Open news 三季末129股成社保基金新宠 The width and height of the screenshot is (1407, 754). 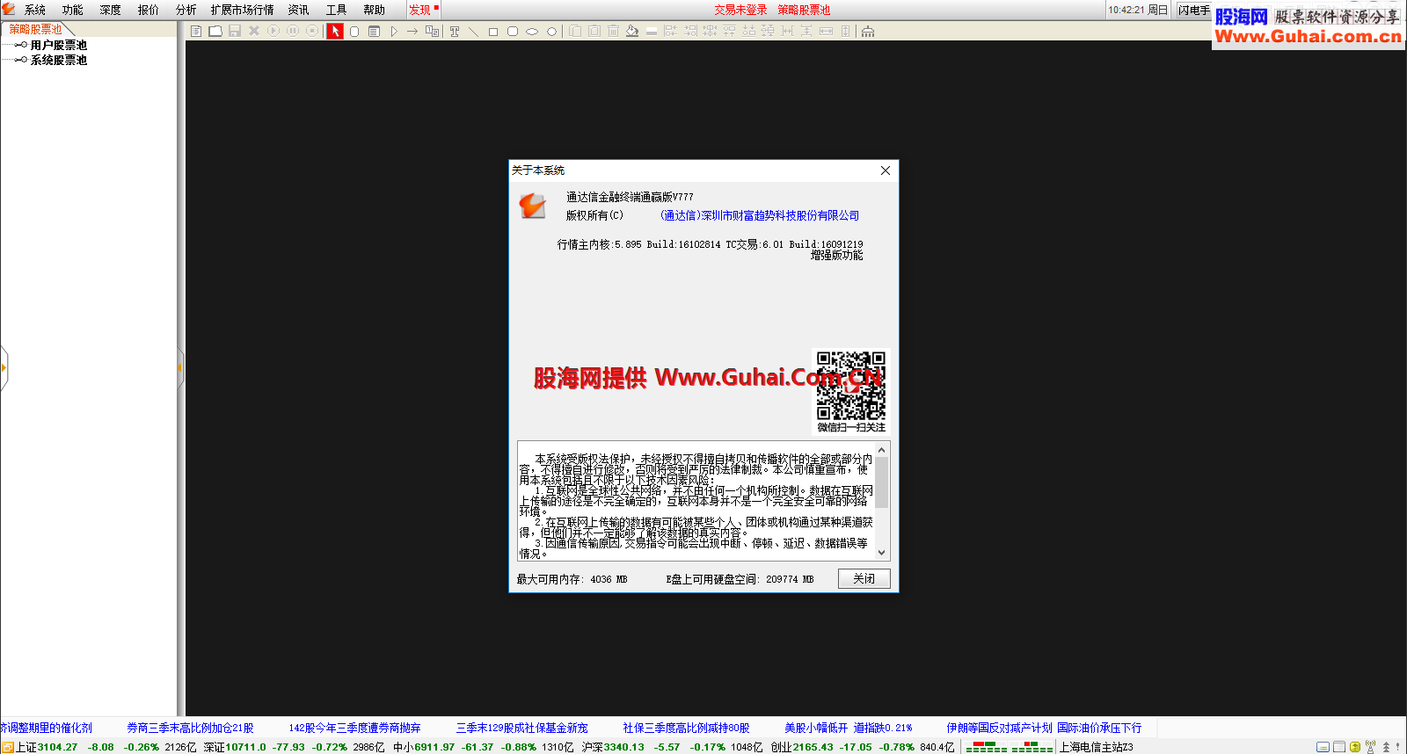coord(521,728)
